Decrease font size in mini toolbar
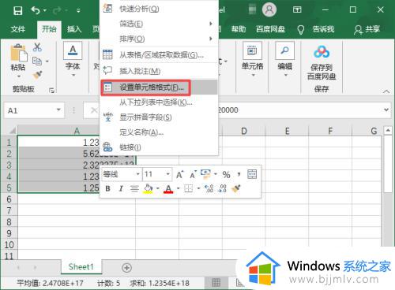Screen dimensions: 395x290 click(194, 174)
